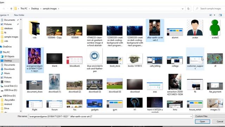
Task: Open database folder in sidebar
Action: (8, 28)
